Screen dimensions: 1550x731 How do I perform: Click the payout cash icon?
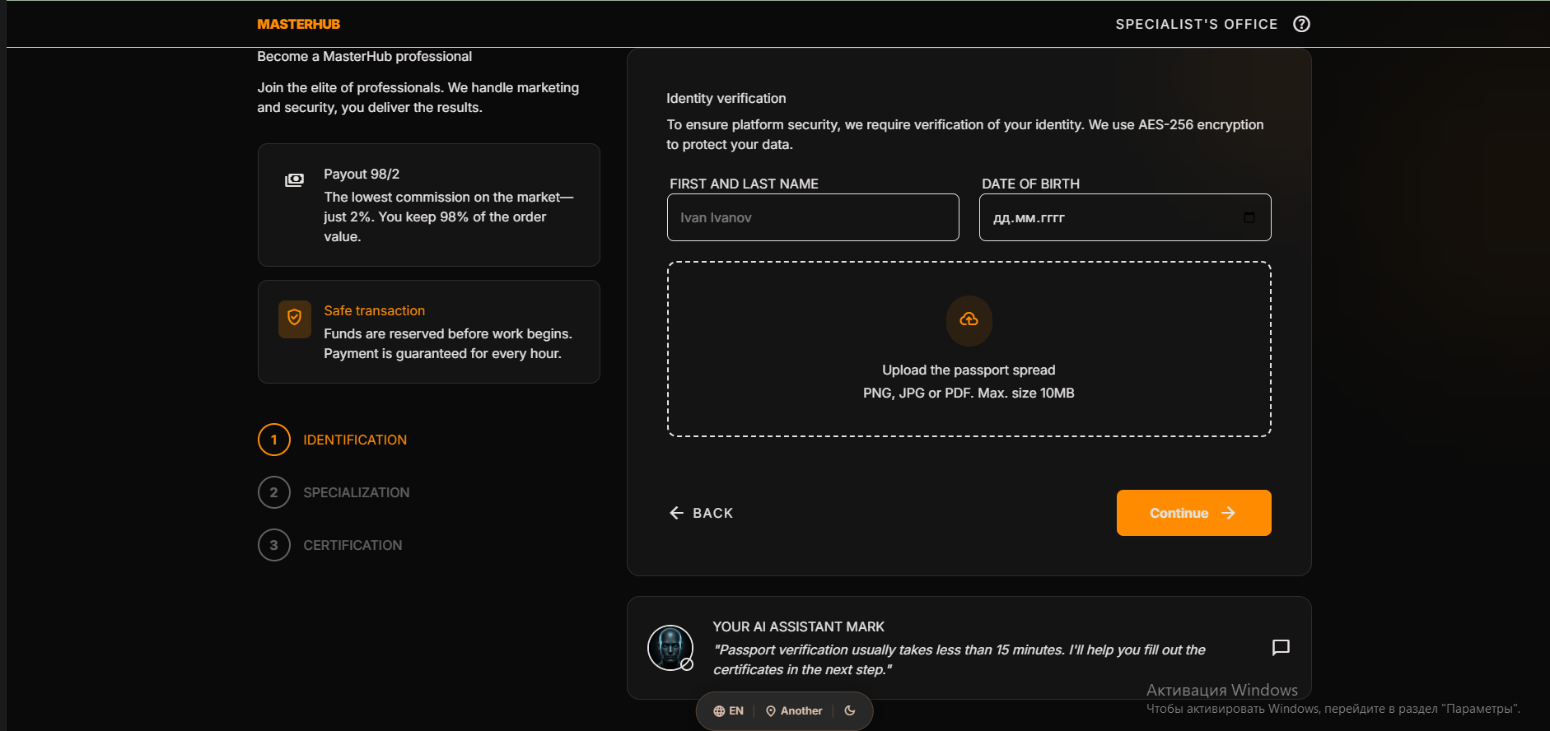coord(294,179)
